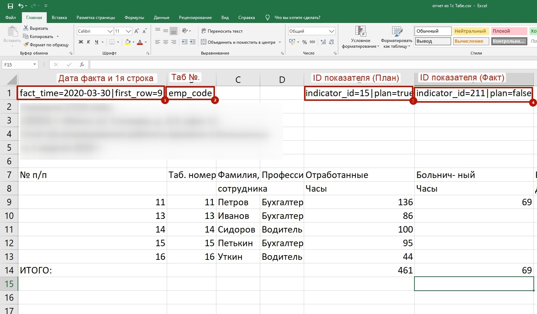The image size is (537, 314).
Task: Click the Increase Indent icon
Action: pyautogui.click(x=193, y=42)
